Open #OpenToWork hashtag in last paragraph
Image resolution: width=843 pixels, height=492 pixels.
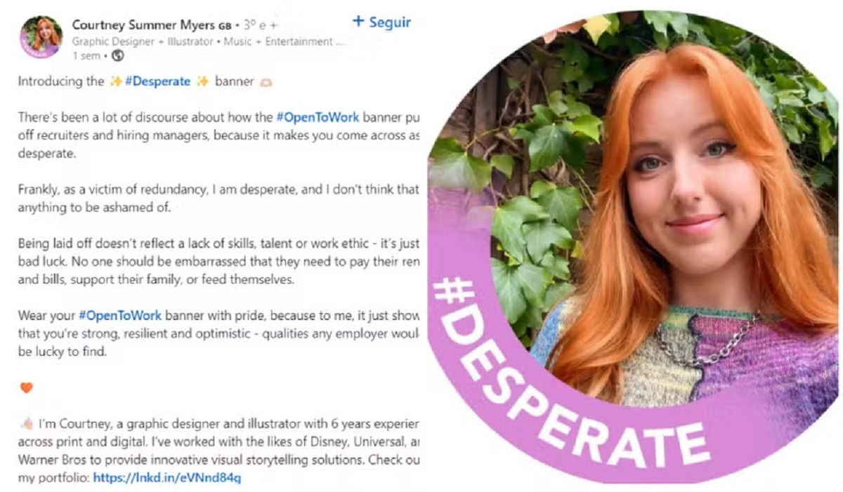120,315
